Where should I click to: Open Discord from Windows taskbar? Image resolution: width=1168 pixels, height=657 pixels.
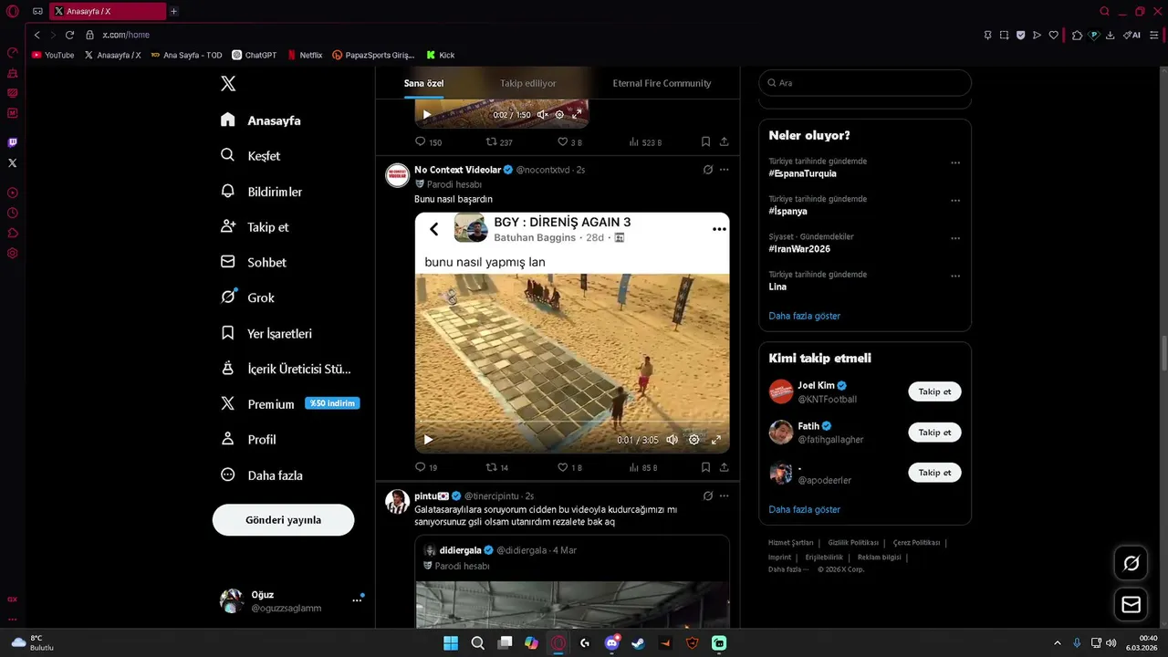[x=612, y=643]
